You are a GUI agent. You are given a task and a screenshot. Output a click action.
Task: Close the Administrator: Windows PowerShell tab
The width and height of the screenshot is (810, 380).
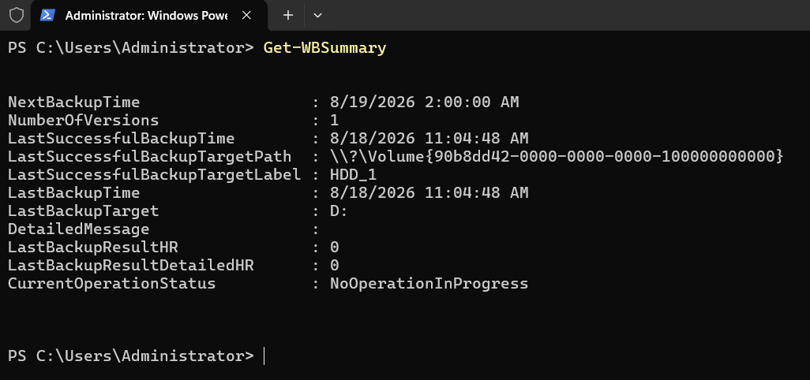[x=246, y=16]
